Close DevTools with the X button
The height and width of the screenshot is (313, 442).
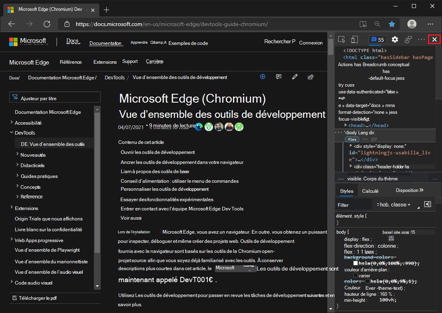click(x=434, y=39)
